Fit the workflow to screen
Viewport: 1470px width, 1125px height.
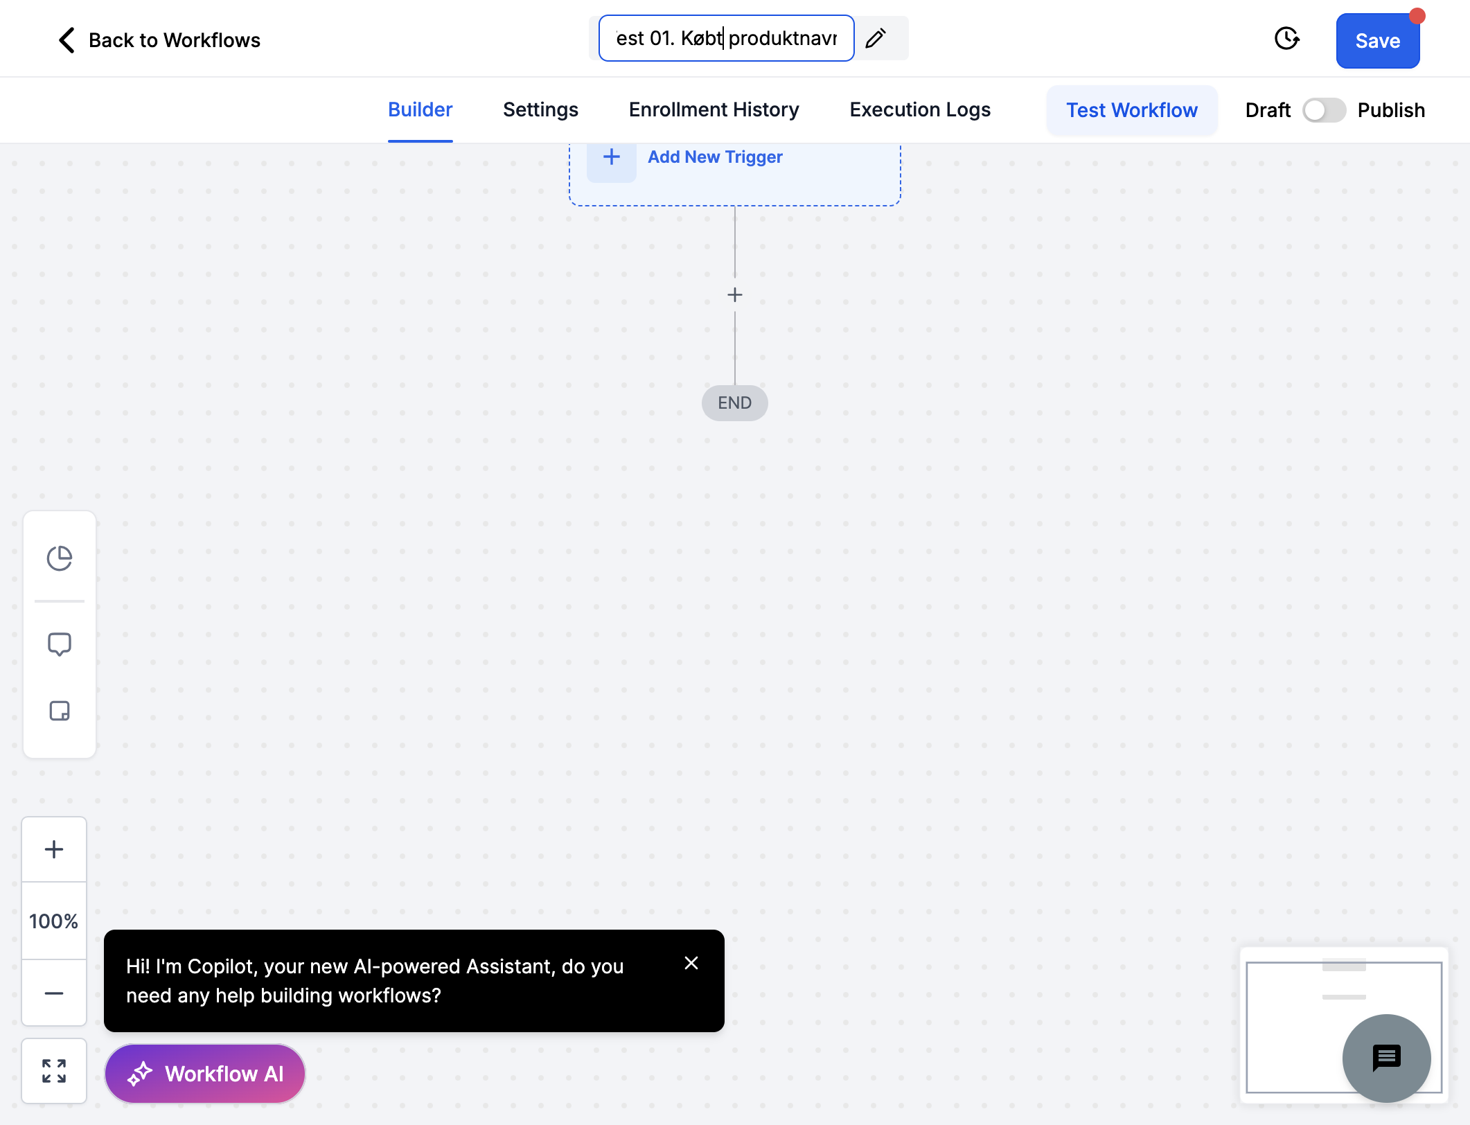point(54,1071)
